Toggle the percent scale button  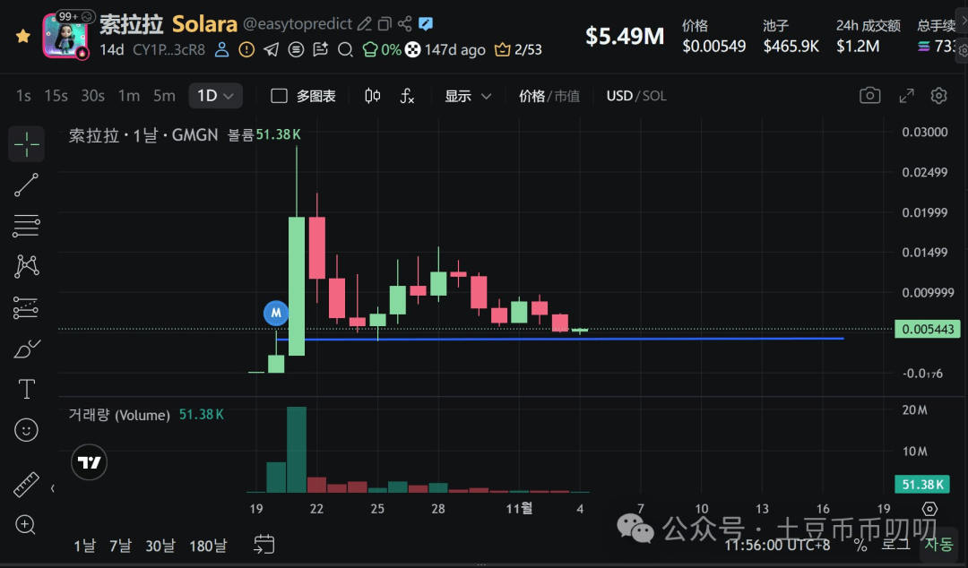click(x=860, y=546)
